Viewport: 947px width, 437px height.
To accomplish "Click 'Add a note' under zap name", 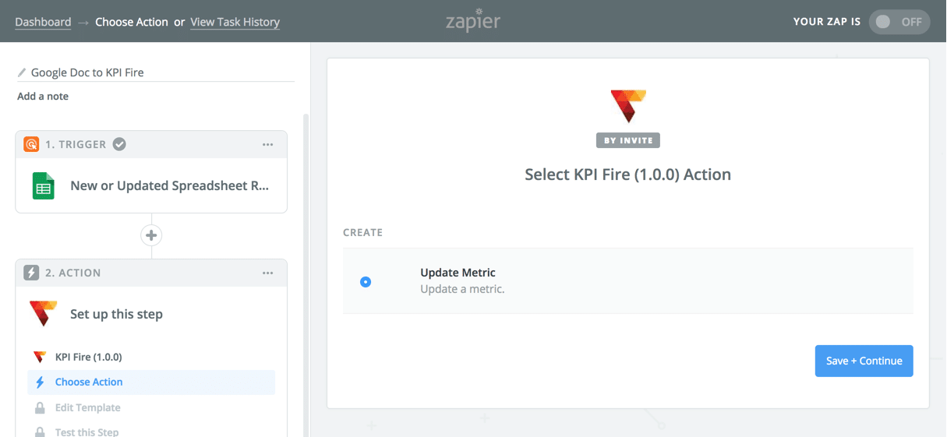I will 43,97.
